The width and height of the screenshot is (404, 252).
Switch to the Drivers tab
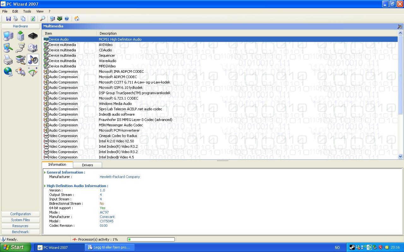coord(87,165)
